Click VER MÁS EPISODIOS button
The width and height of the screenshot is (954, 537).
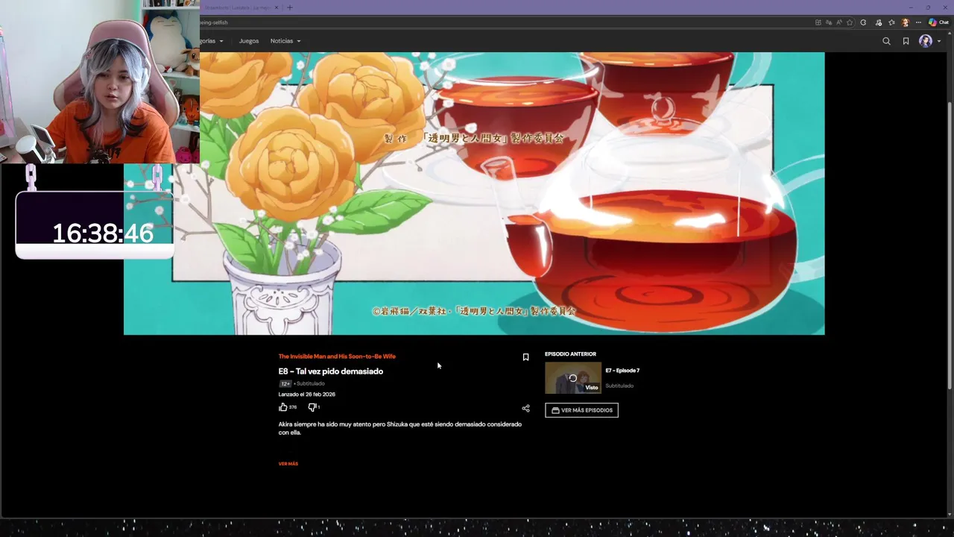581,410
